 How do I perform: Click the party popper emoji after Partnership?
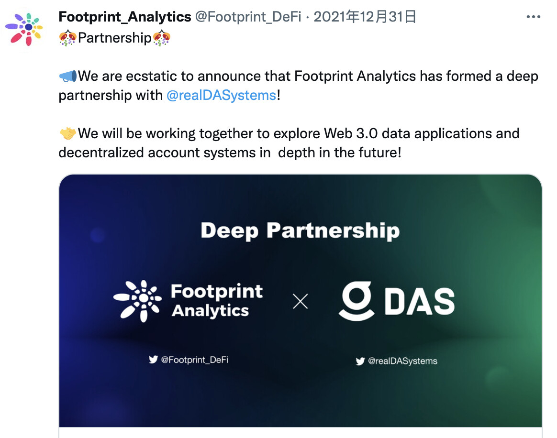pyautogui.click(x=162, y=38)
